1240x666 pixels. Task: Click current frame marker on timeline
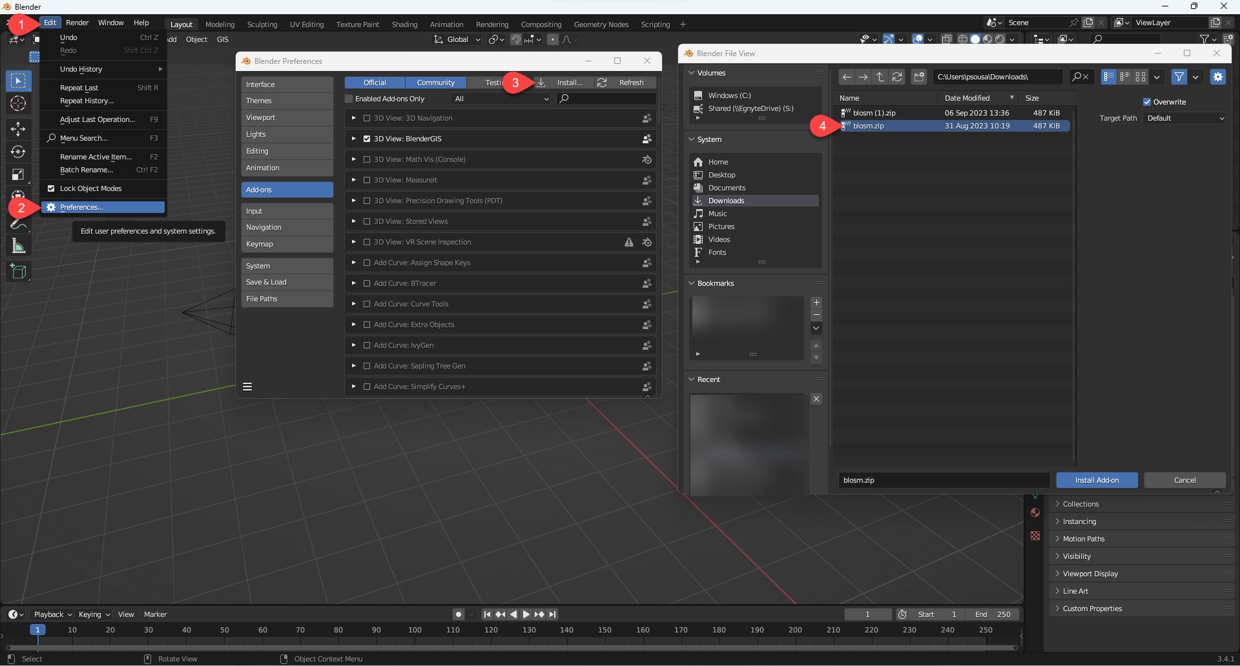point(37,630)
